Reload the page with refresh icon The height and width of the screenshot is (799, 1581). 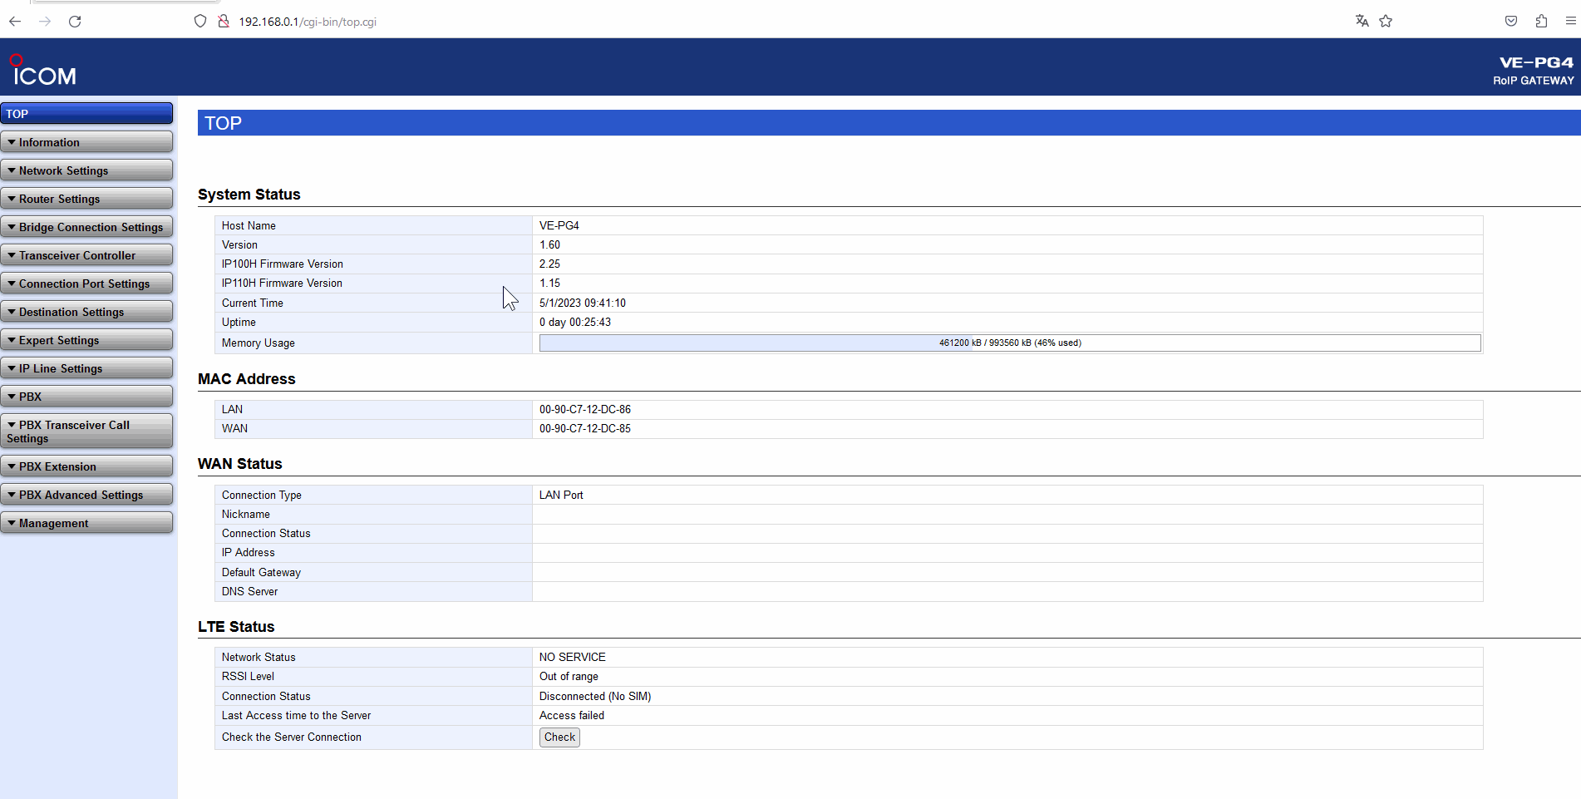click(75, 22)
